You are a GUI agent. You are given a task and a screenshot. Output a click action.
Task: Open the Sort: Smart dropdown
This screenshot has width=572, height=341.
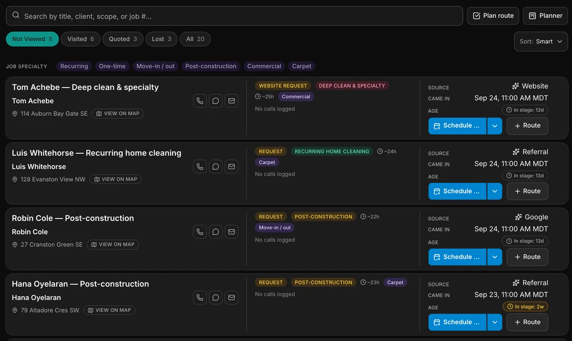541,41
